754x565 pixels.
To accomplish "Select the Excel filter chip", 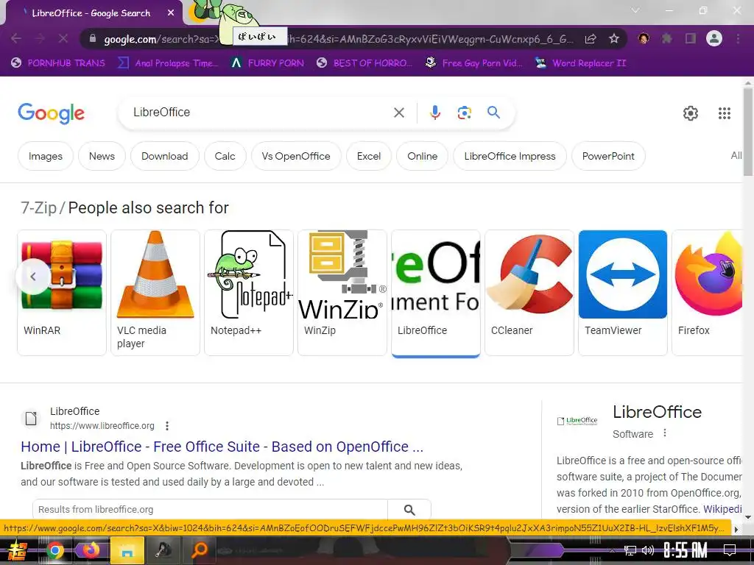I will 369,156.
